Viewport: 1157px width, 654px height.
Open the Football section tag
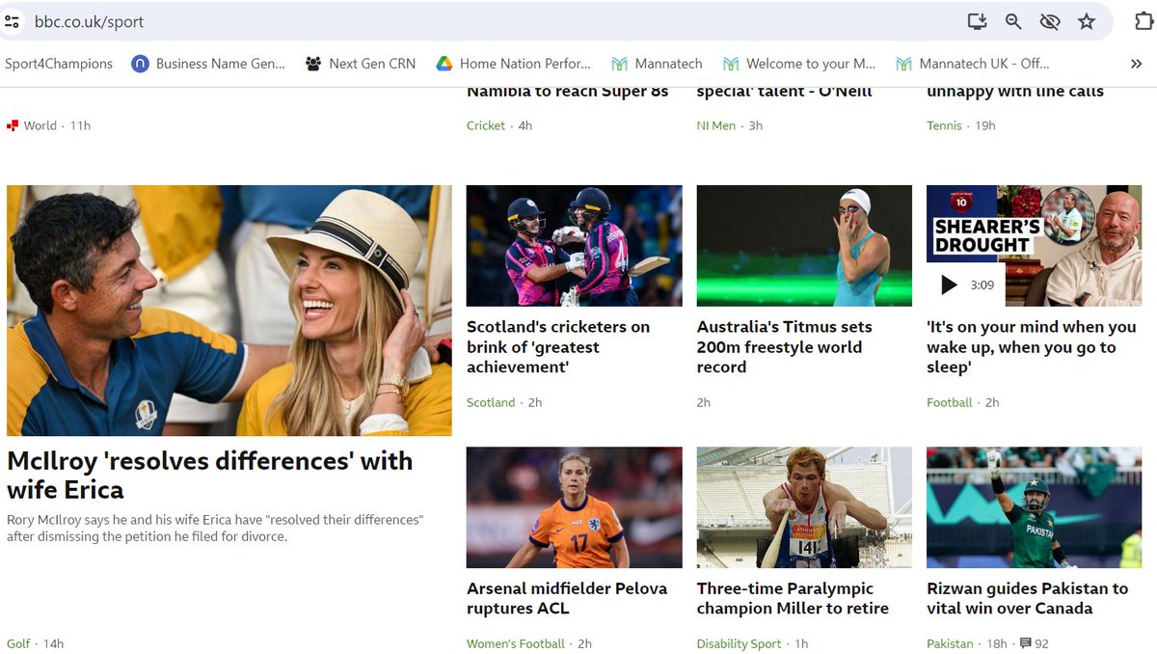pyautogui.click(x=950, y=402)
